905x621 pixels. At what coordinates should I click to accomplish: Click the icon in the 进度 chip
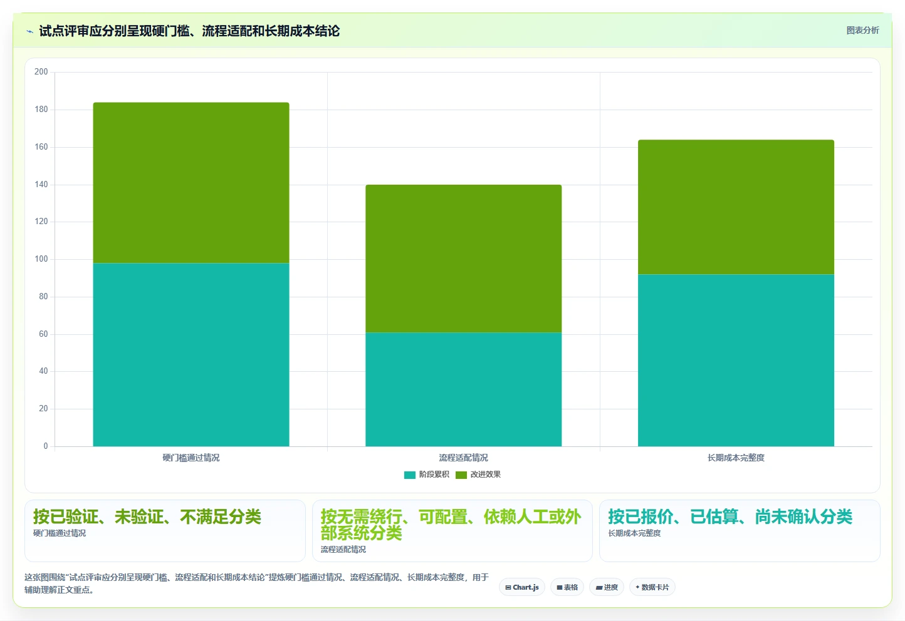599,588
